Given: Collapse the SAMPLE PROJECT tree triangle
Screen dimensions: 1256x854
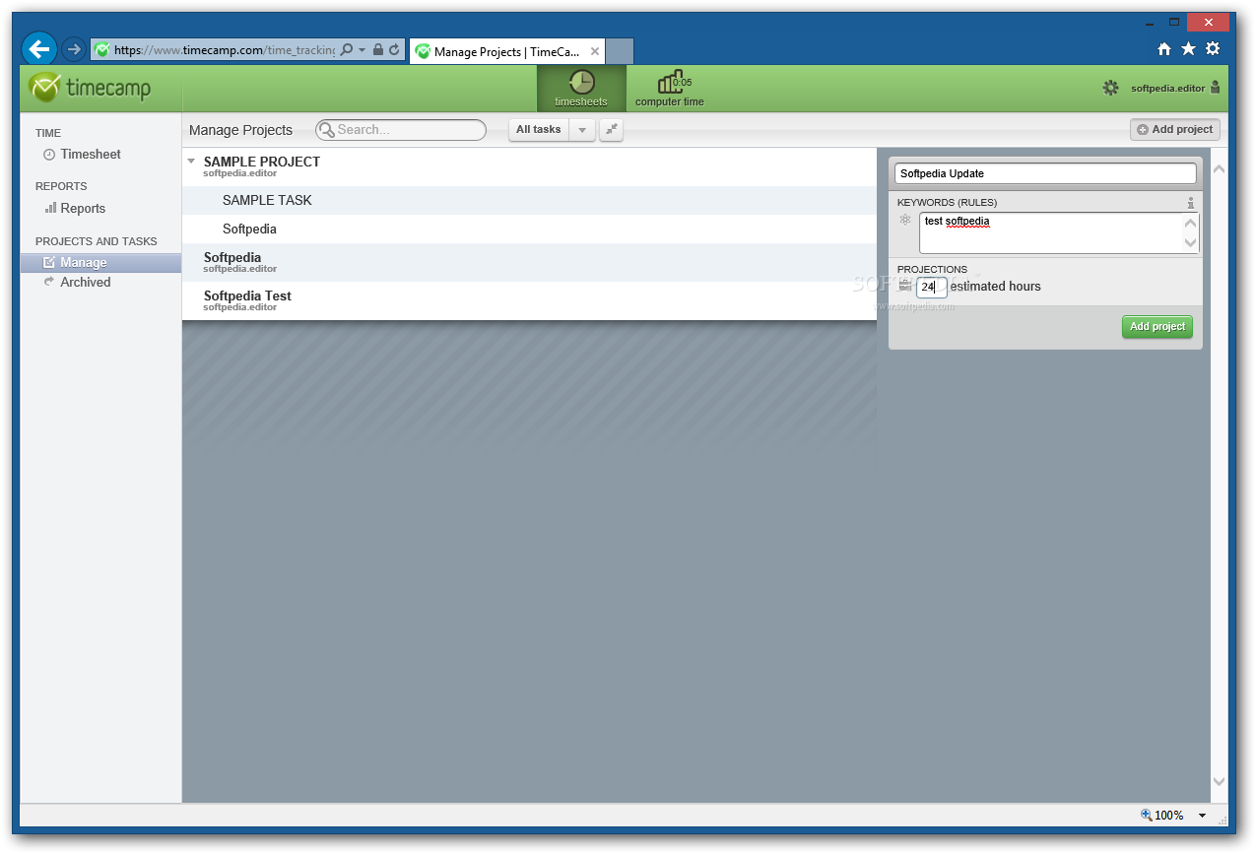Looking at the screenshot, I should [x=191, y=161].
